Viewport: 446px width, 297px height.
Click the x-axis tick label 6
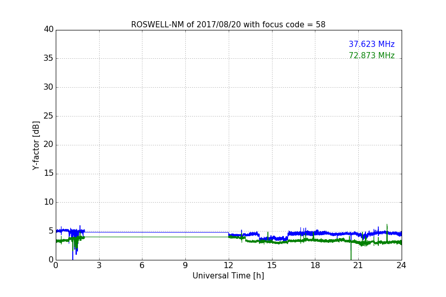[x=142, y=266]
